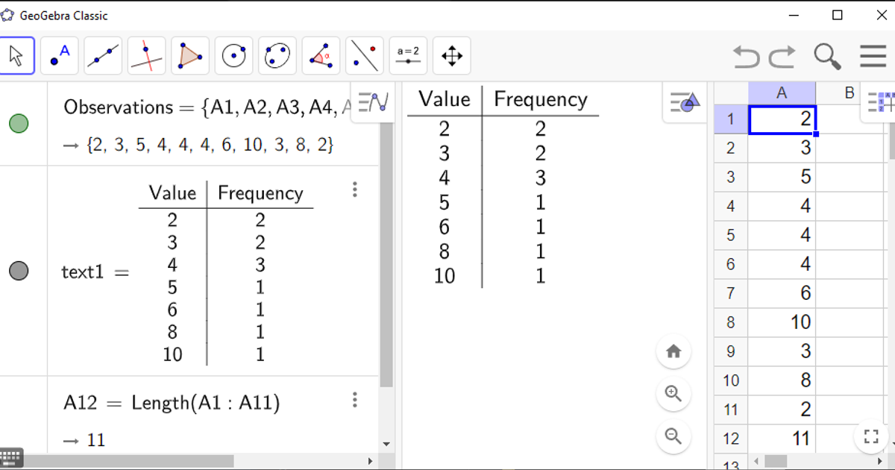This screenshot has width=895, height=470.
Task: Toggle visibility of text1 object
Action: (19, 271)
